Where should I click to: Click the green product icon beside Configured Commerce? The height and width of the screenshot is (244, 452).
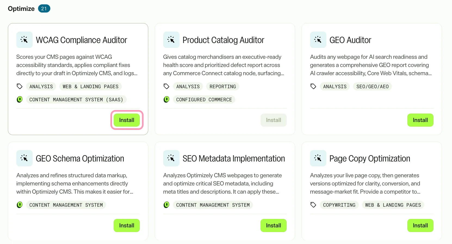coord(166,99)
